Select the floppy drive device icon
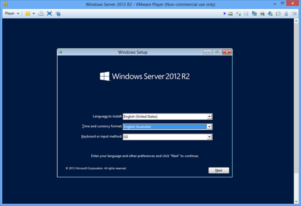Viewport: 301px width, 206px height. tap(246, 13)
